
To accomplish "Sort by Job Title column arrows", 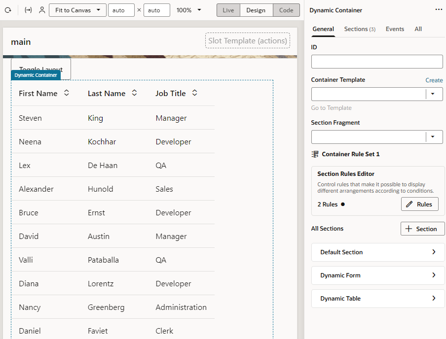I will [194, 93].
